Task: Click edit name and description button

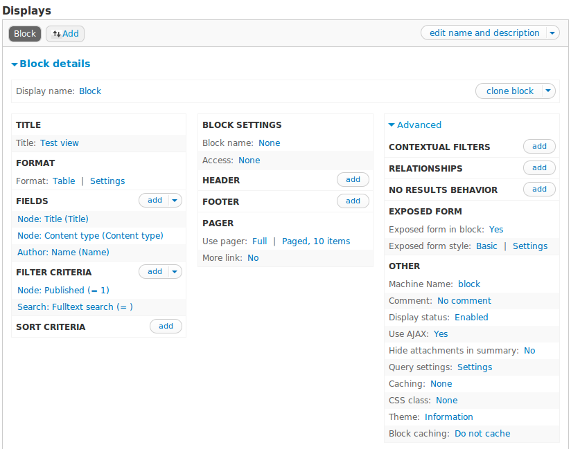Action: click(x=484, y=33)
